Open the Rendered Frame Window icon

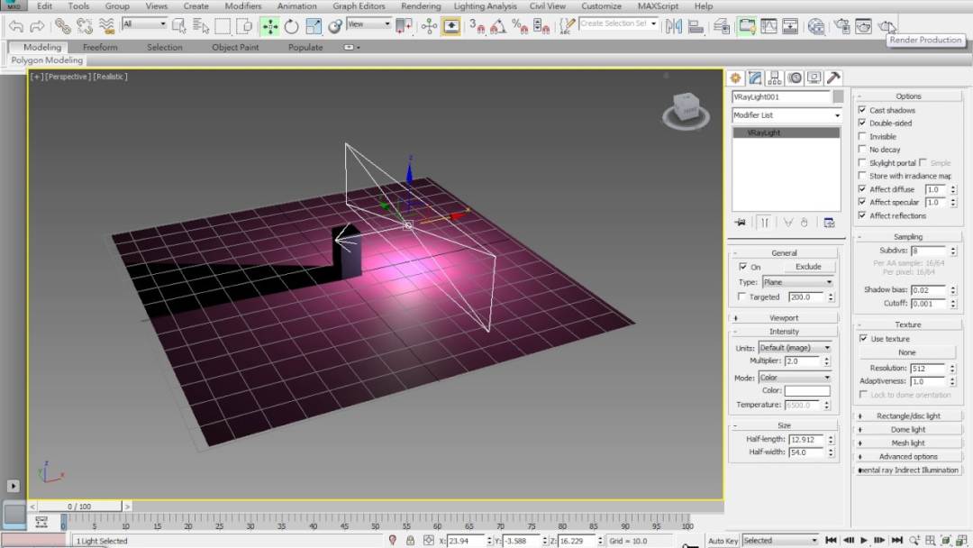click(x=863, y=26)
